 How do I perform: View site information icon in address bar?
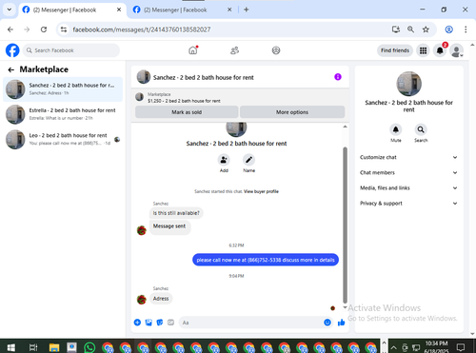coord(64,29)
